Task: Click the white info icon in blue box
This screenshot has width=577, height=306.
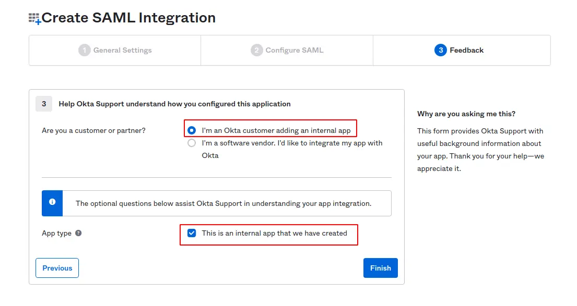Action: pos(52,202)
